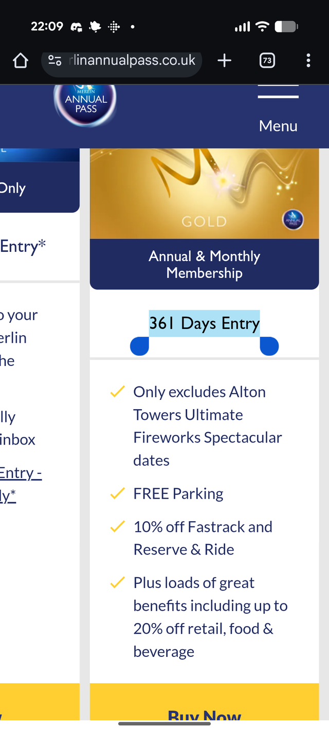Screen dimensions: 329x734
Task: Tap the Merlin Annual Pass logo
Action: pos(86,103)
